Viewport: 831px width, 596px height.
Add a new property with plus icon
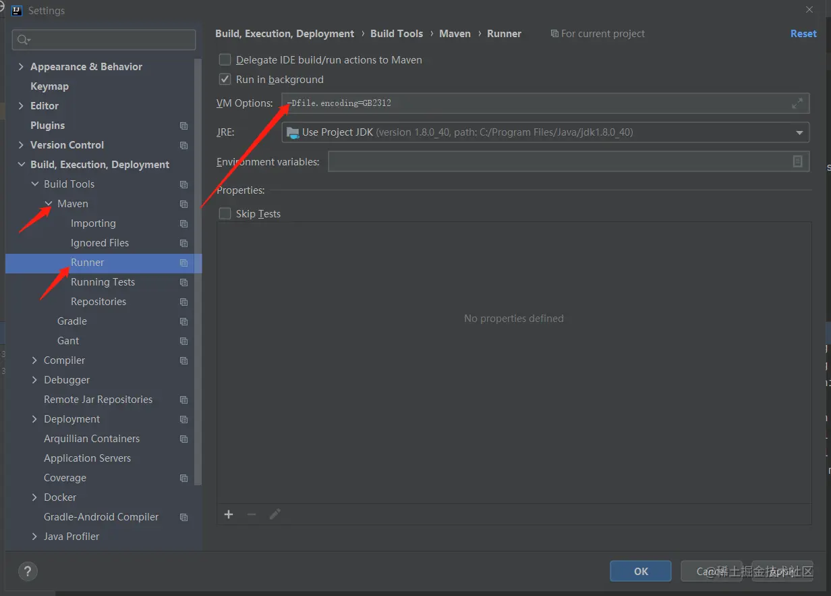(229, 514)
